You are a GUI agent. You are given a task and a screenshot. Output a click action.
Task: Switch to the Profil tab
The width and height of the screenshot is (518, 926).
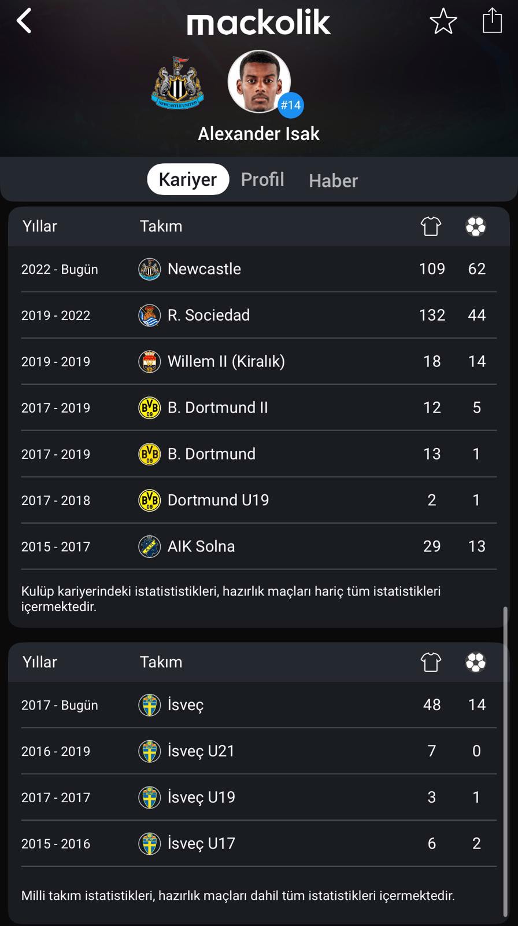[x=262, y=179]
